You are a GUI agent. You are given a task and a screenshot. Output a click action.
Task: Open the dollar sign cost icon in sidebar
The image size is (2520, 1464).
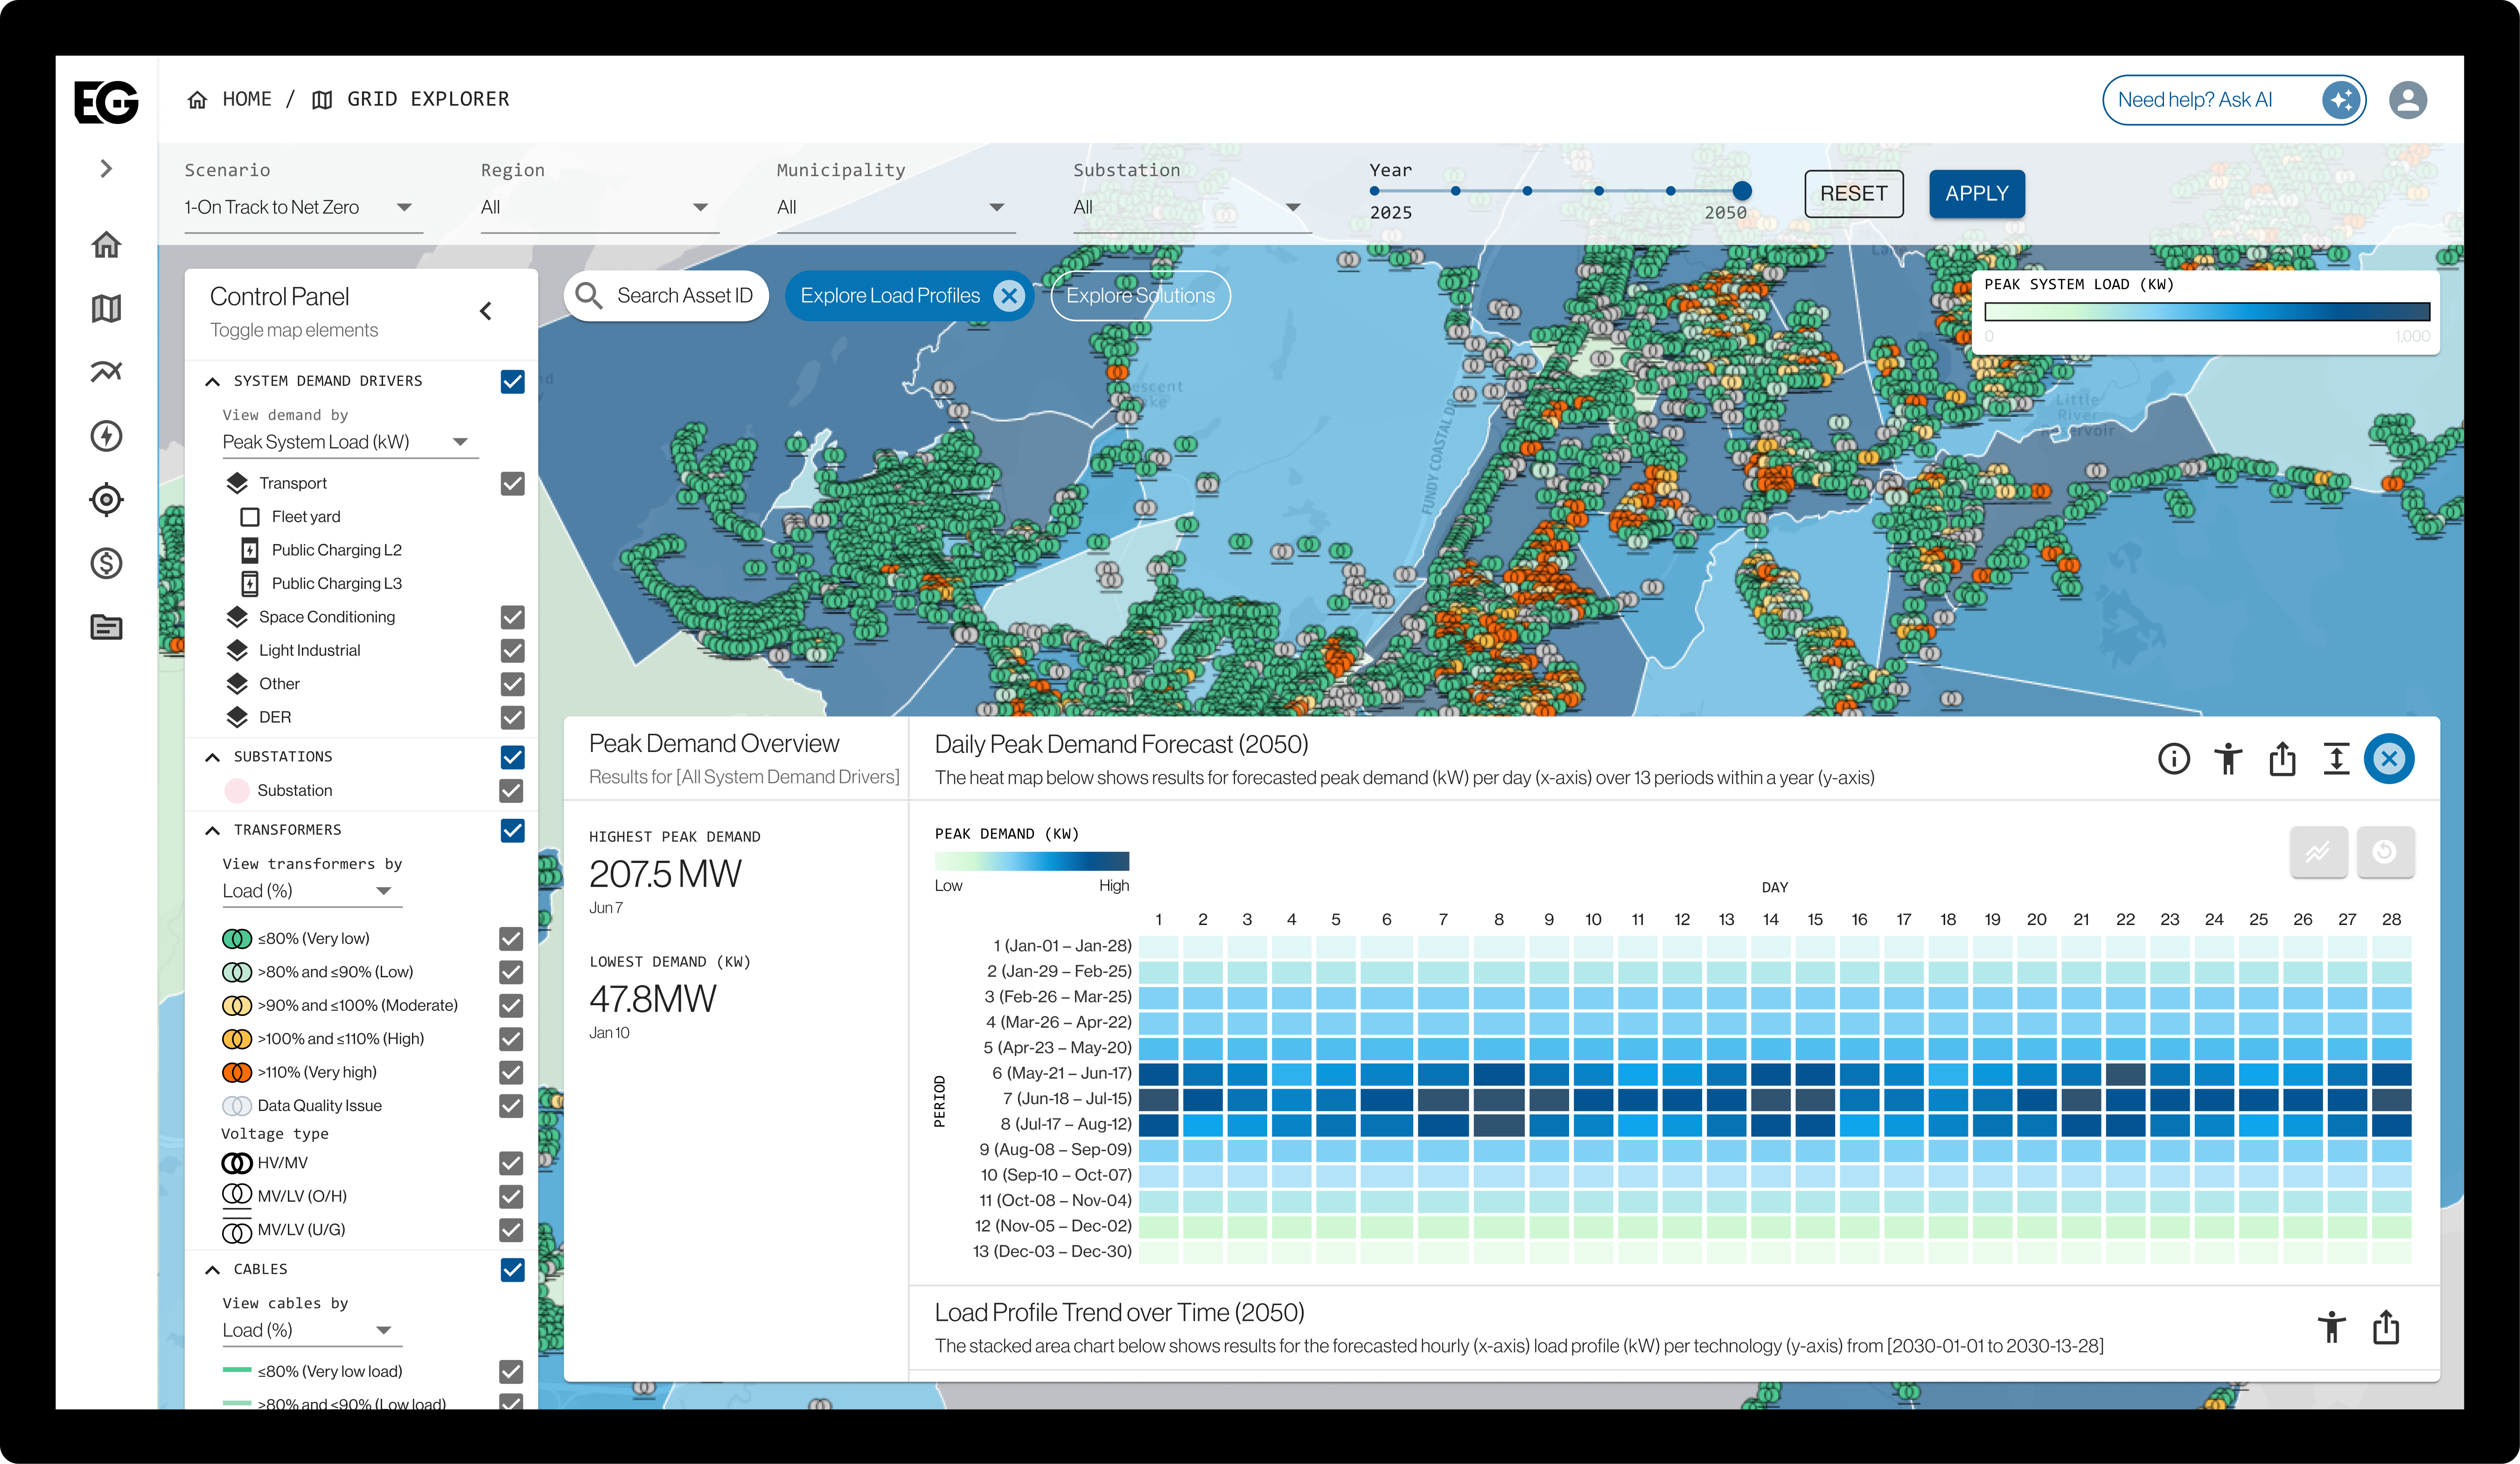coord(106,564)
